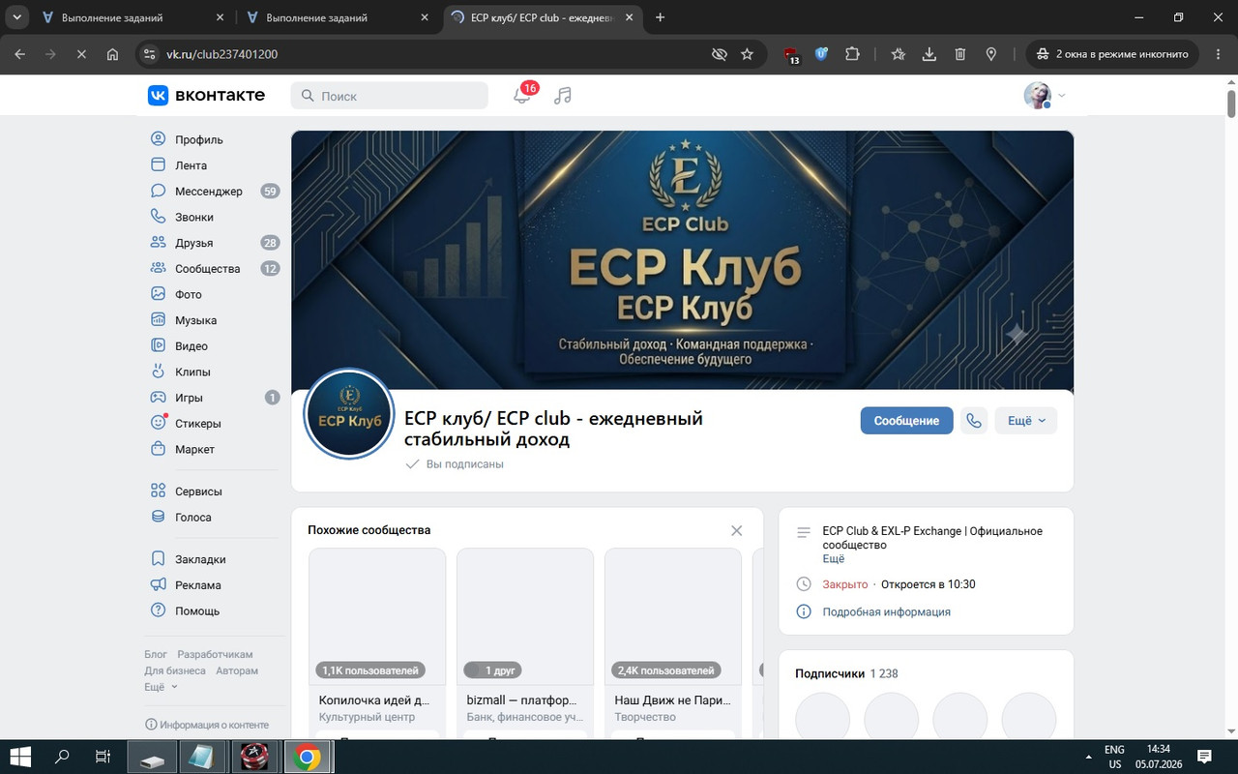Click the address bar URL
This screenshot has width=1238, height=774.
[x=222, y=54]
